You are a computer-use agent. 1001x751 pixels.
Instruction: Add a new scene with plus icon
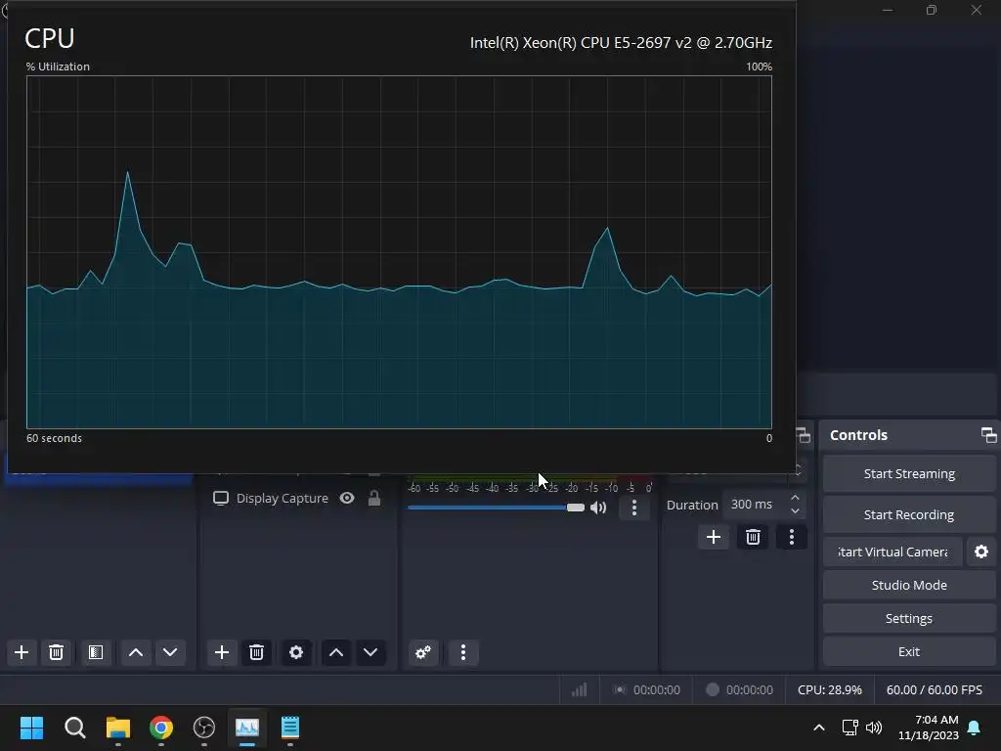22,652
